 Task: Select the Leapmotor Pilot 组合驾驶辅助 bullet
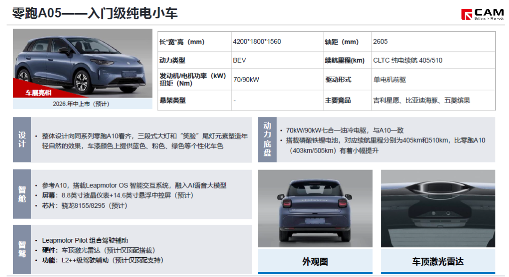85,240
